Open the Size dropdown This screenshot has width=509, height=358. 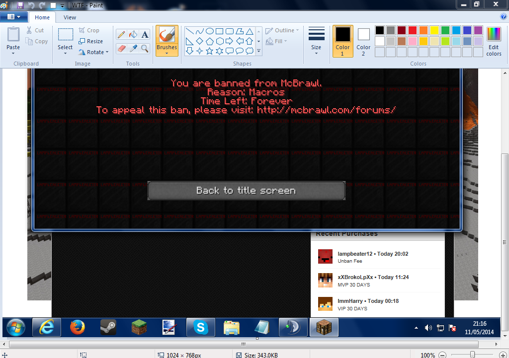click(316, 41)
